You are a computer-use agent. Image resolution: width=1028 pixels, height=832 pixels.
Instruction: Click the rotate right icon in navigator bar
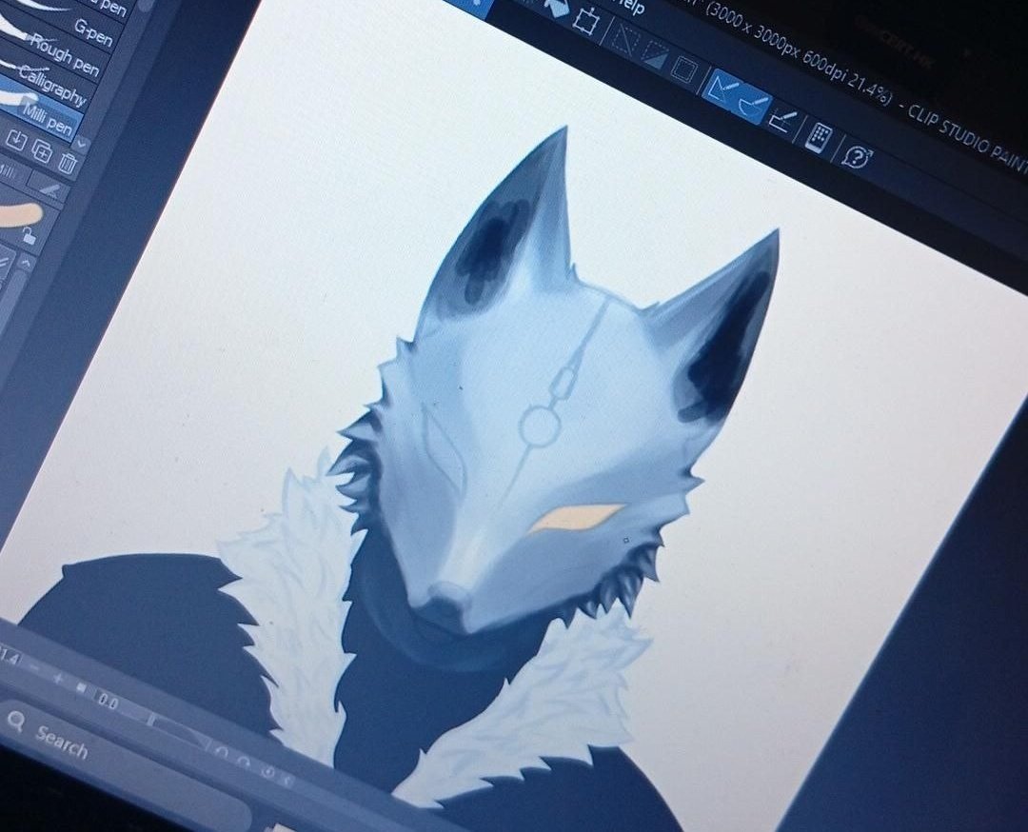click(244, 762)
